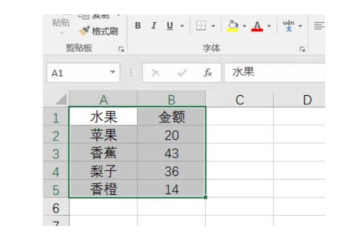Click the wén phonetic guide icon
Viewport: 362px width, 241px height.
coord(288,25)
